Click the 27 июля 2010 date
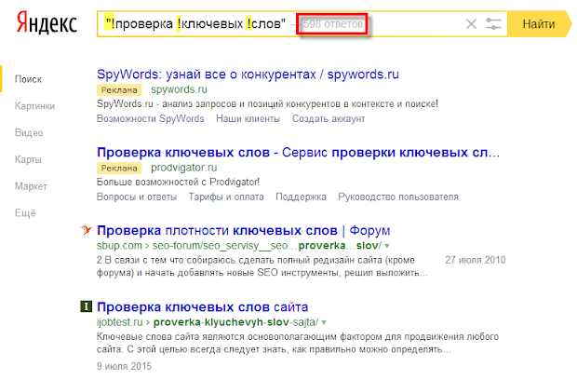 (475, 260)
